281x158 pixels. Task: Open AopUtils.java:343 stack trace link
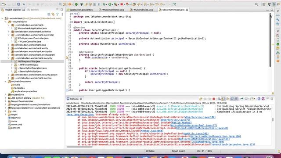click(x=195, y=133)
